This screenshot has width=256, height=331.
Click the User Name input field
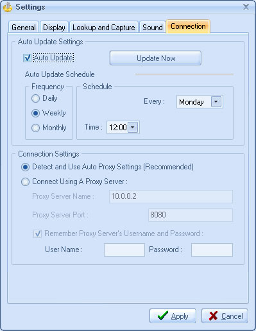coord(124,250)
